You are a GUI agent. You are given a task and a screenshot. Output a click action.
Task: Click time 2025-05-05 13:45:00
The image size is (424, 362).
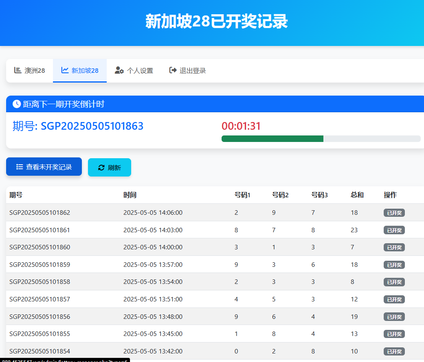pyautogui.click(x=153, y=334)
